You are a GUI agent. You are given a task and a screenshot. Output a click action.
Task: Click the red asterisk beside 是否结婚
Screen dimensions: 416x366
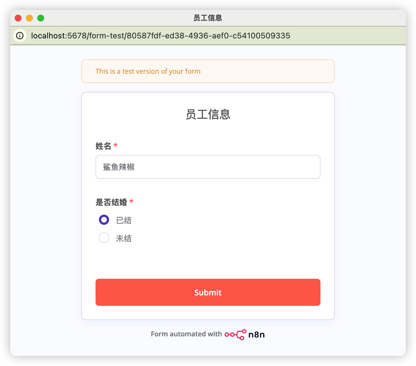(131, 202)
